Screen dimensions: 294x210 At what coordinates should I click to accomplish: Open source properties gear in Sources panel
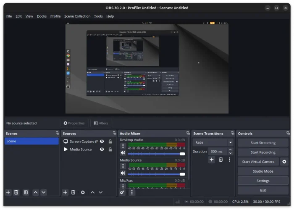point(83,192)
